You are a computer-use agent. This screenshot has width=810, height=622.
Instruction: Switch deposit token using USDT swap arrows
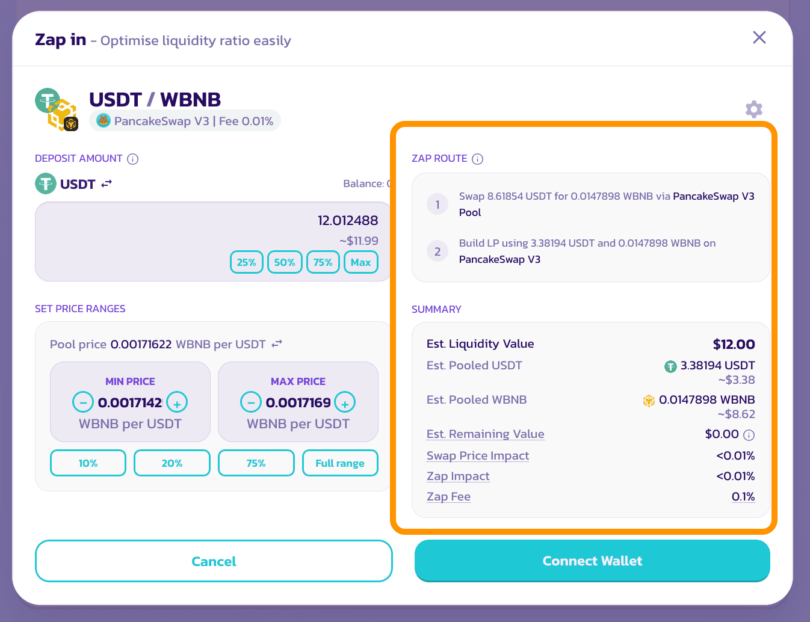point(107,184)
